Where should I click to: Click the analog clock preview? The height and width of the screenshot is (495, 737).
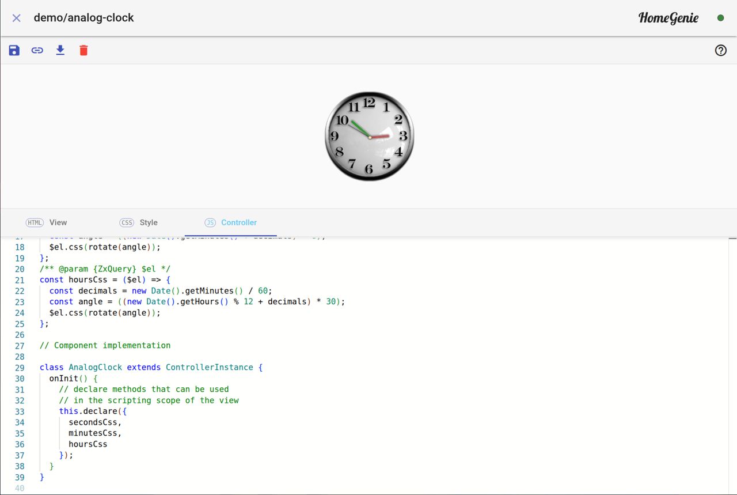[x=369, y=136]
